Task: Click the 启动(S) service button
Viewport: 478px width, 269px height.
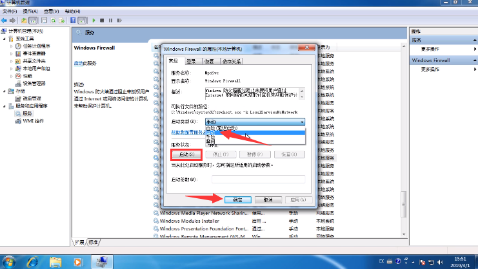Action: click(x=186, y=154)
